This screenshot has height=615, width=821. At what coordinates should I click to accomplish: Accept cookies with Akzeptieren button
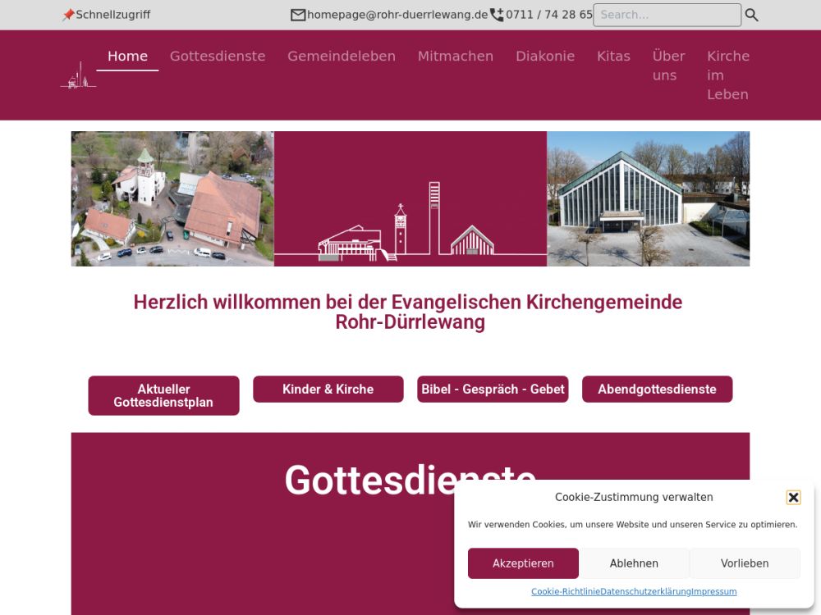click(523, 563)
